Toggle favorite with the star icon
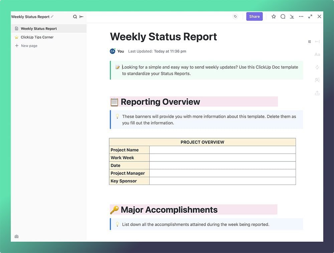Viewport: 334px width, 253px height. 274,16
